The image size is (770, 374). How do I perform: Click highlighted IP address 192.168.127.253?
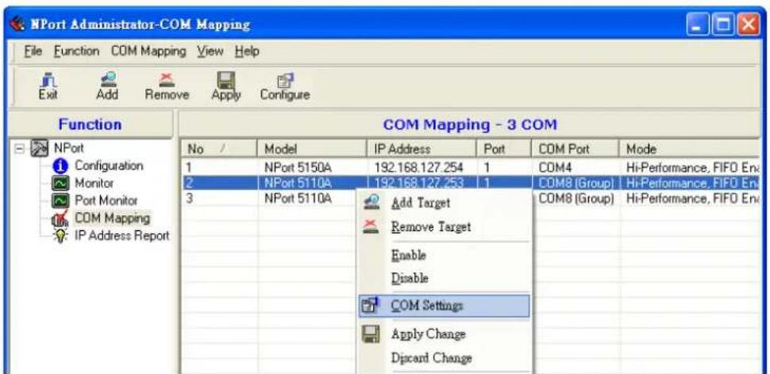(419, 183)
